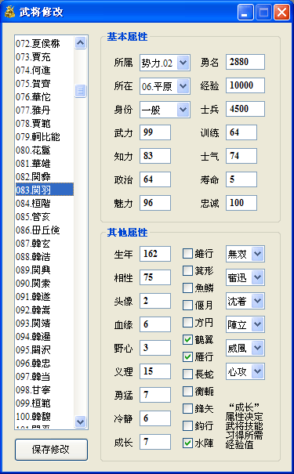
Task: Click the 武力 value field
Action: 155,132
